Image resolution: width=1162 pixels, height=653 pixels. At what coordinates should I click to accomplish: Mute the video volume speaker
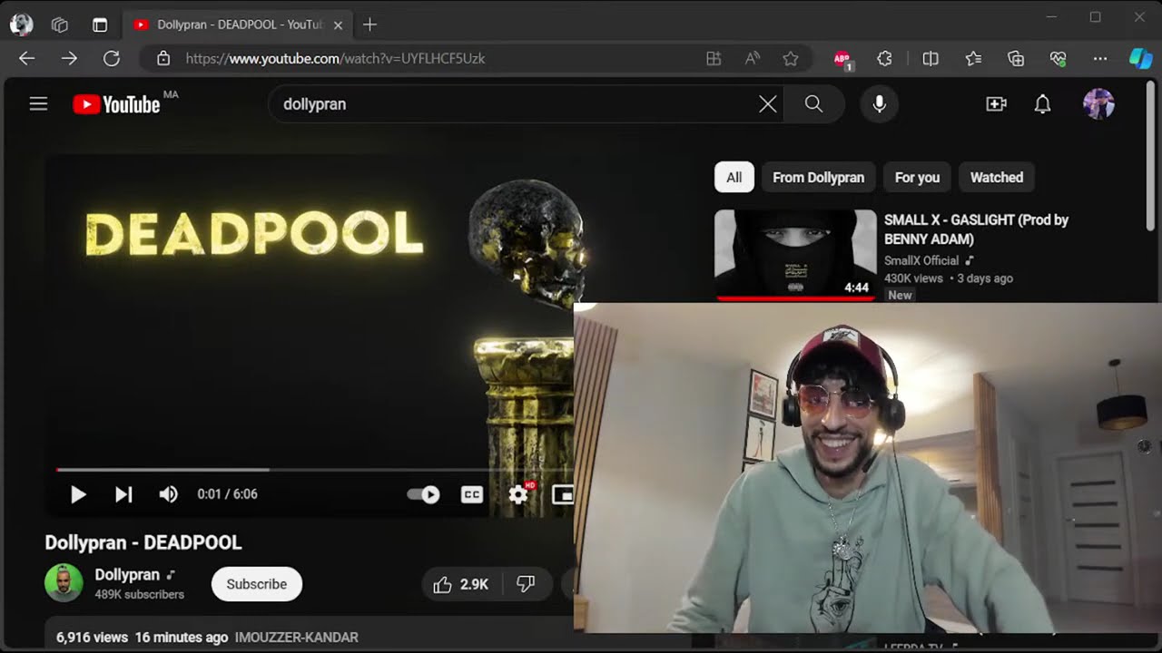168,494
